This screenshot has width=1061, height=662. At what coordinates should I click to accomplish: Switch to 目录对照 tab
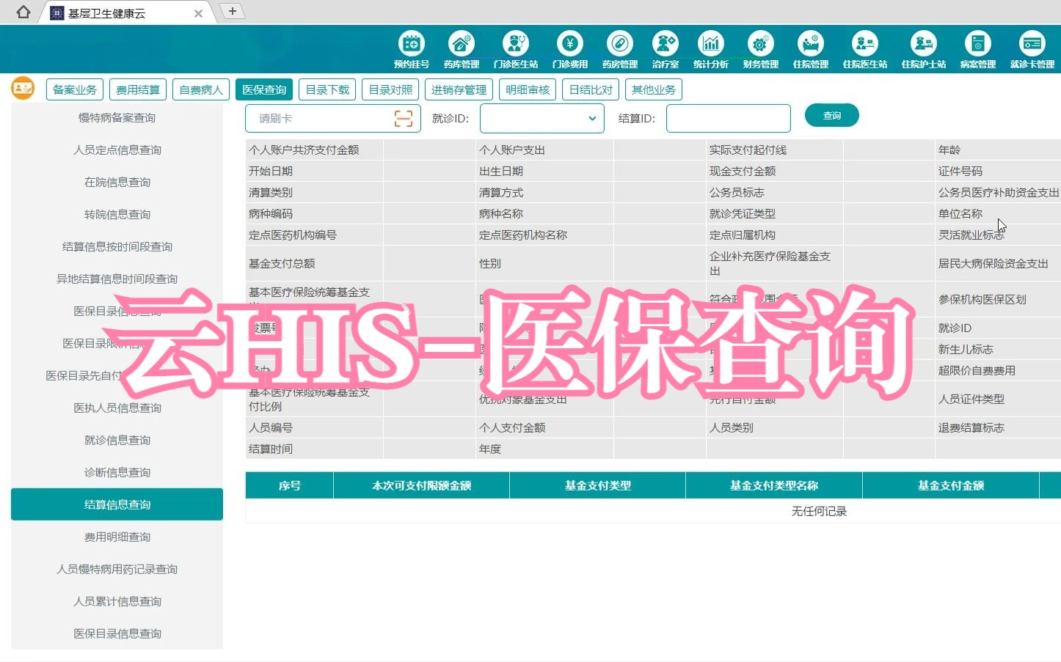pos(390,89)
